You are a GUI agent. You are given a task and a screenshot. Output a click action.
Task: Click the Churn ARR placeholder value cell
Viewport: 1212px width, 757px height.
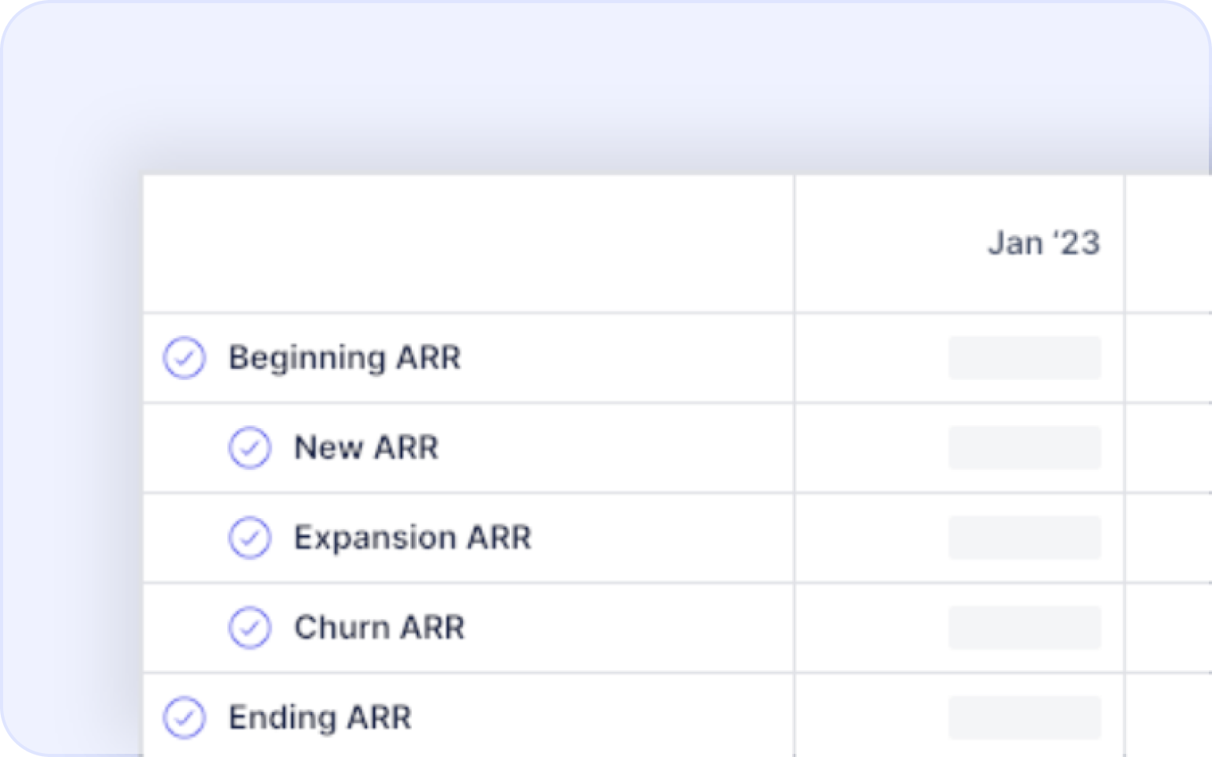tap(1024, 628)
